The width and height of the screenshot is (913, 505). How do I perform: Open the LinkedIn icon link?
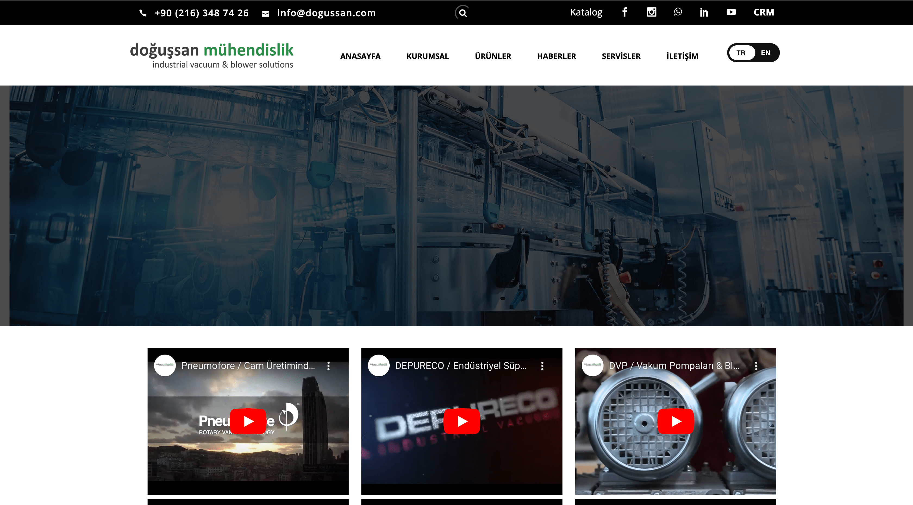(704, 13)
